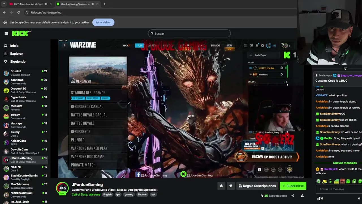Click the Shooter tag

[142, 195]
